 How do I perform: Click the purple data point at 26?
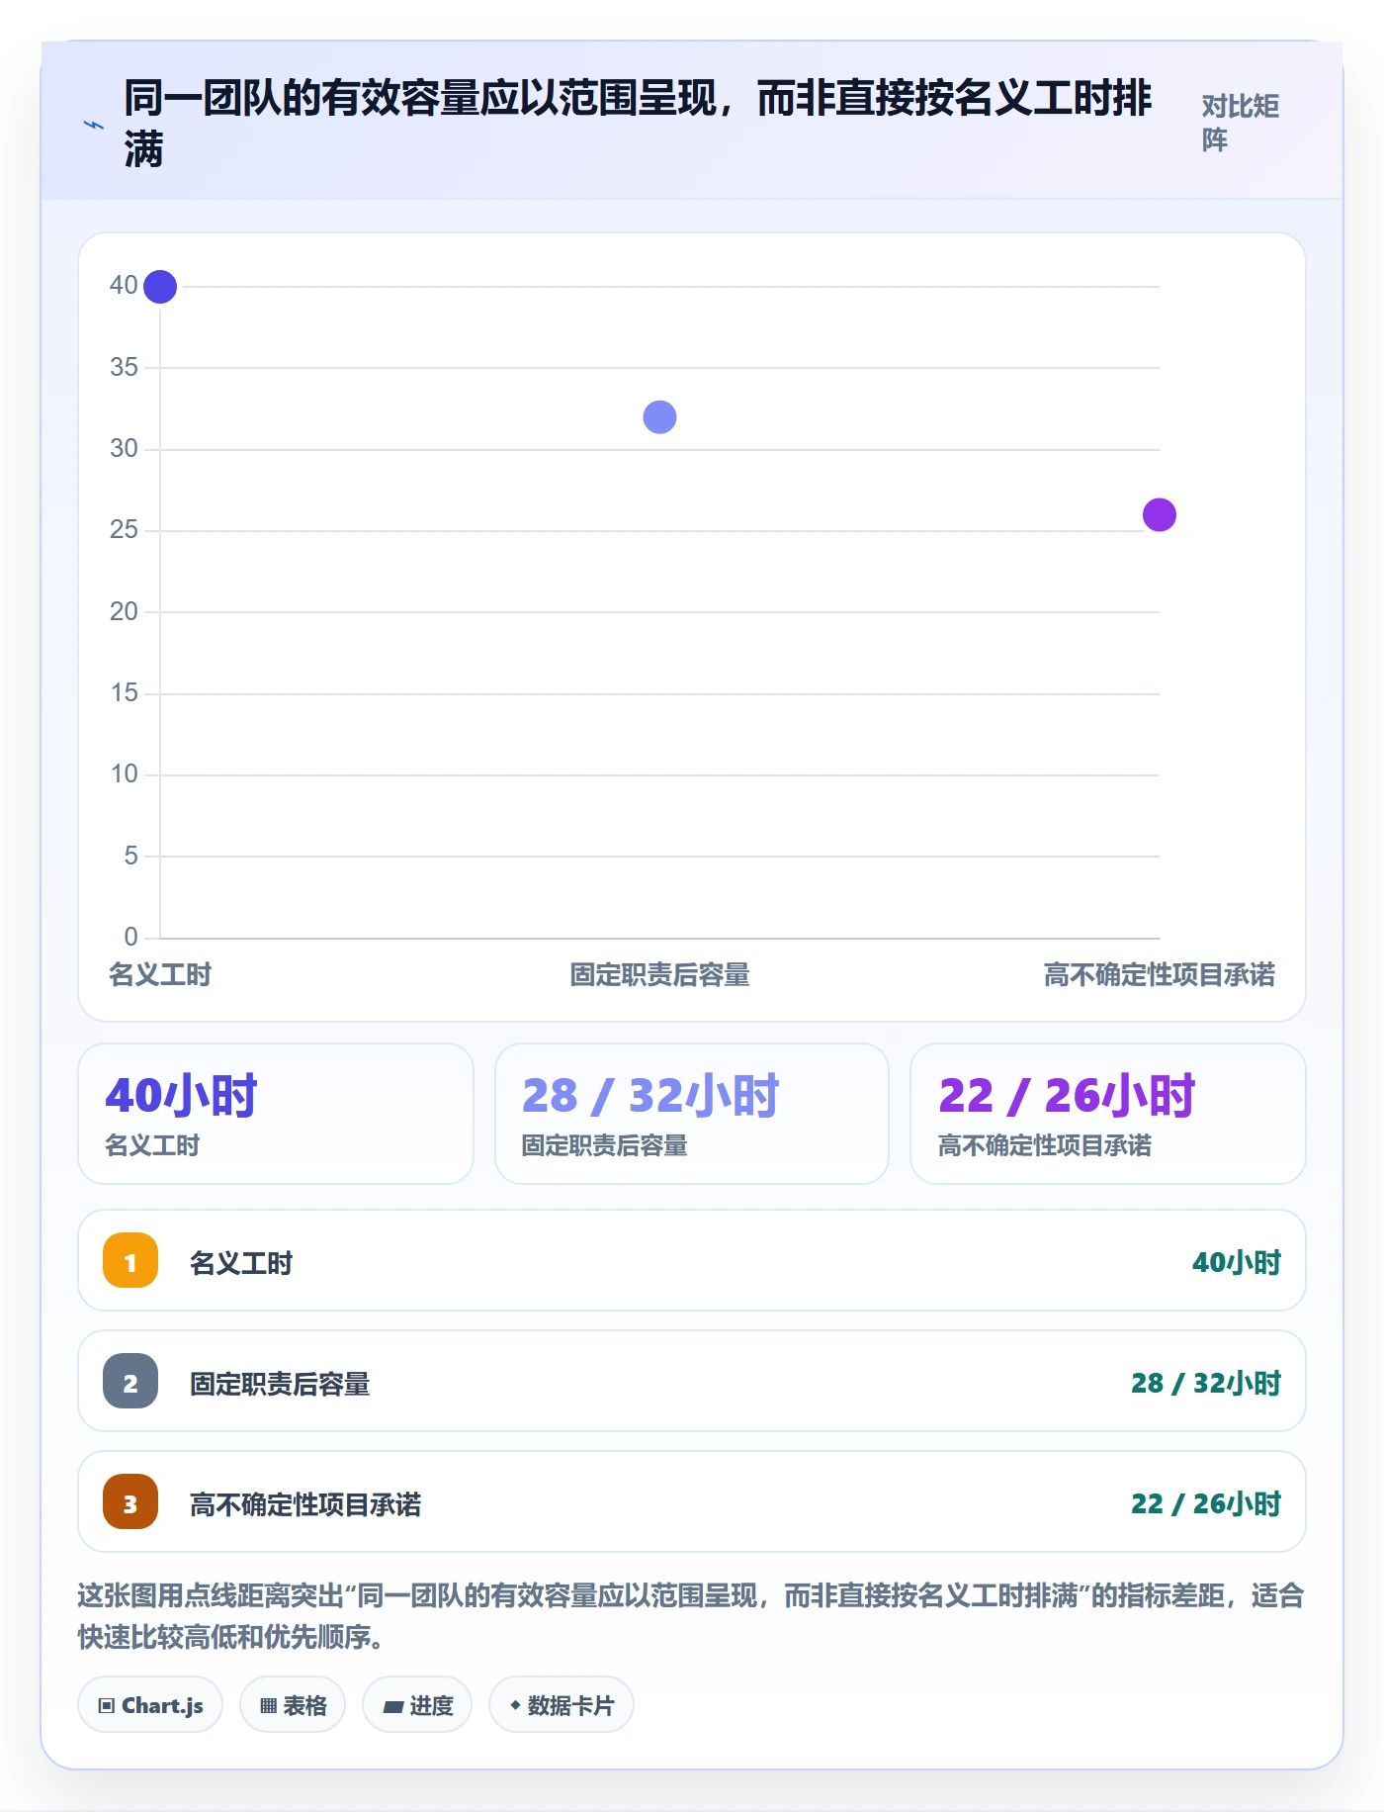tap(1160, 514)
